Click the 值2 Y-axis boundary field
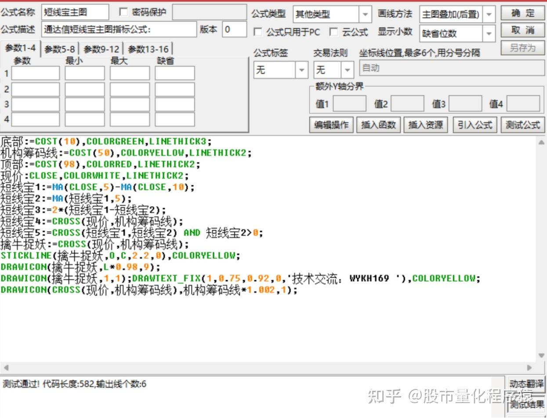Screen dimensions: 547x418 407,104
